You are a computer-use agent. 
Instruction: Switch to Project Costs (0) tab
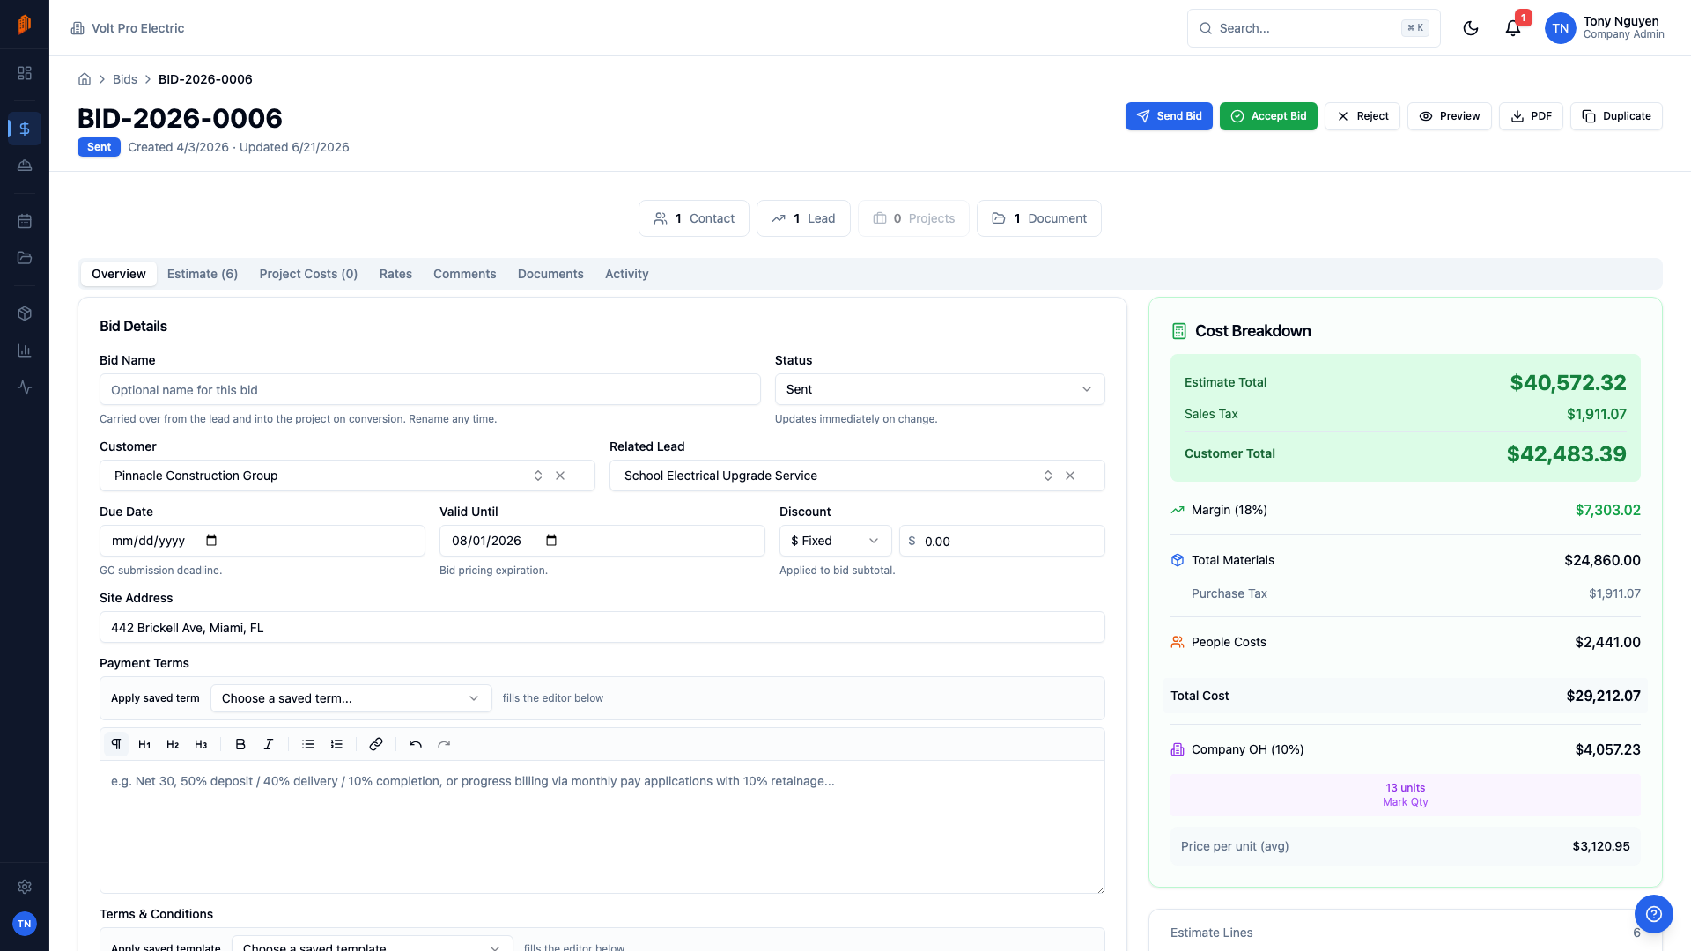[x=308, y=274]
